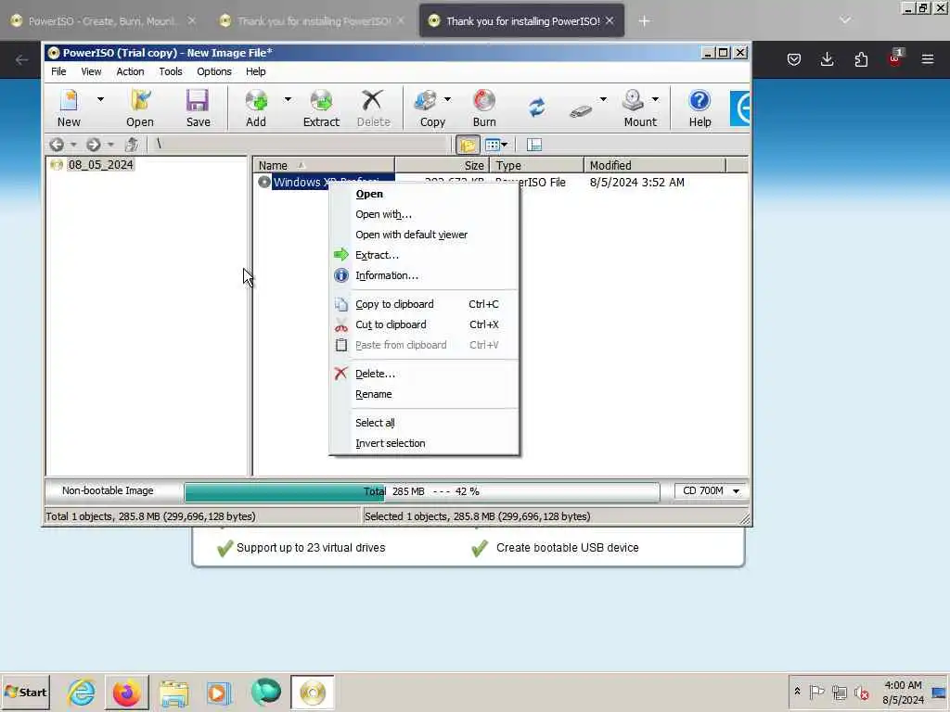Choose Copy to clipboard
The height and width of the screenshot is (712, 950).
click(x=423, y=304)
